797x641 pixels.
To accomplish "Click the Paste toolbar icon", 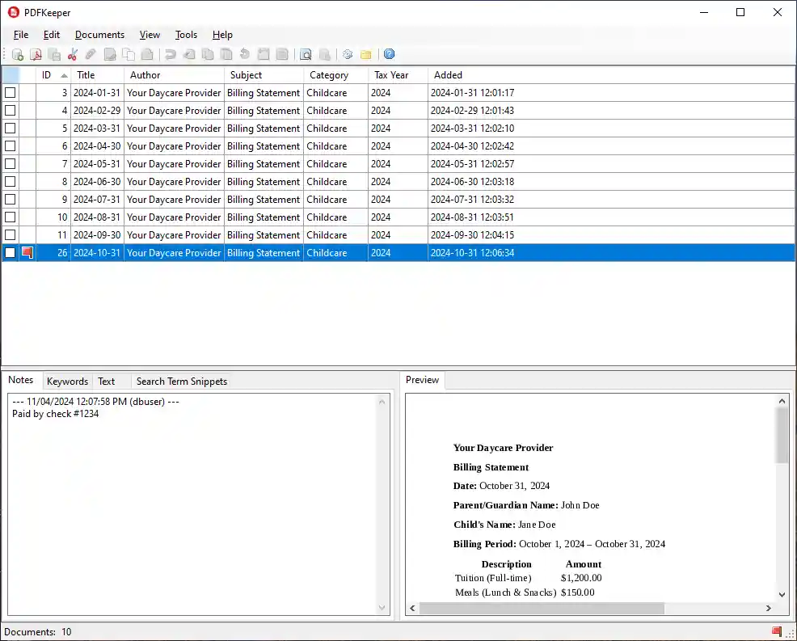I will (146, 54).
